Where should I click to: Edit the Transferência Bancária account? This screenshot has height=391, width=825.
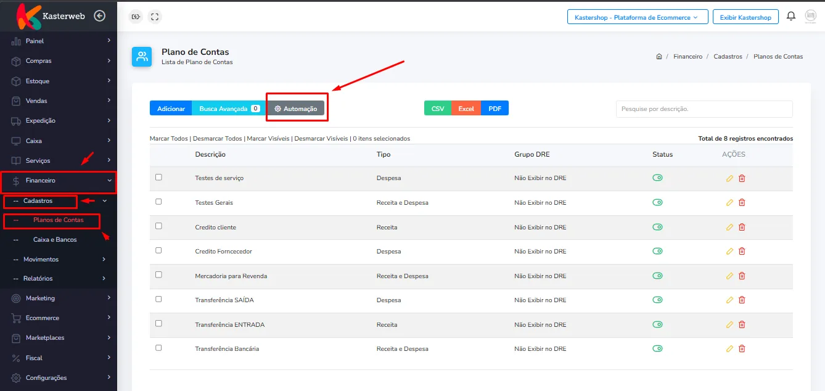click(729, 348)
